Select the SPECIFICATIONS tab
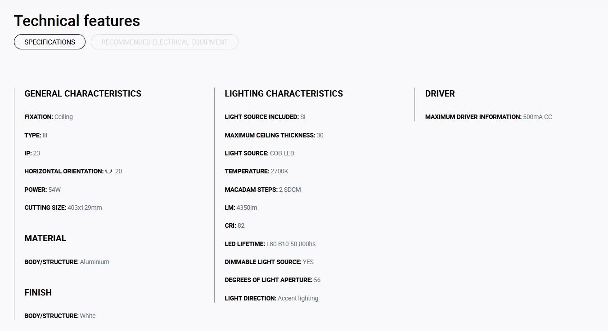The width and height of the screenshot is (608, 331). [x=50, y=42]
